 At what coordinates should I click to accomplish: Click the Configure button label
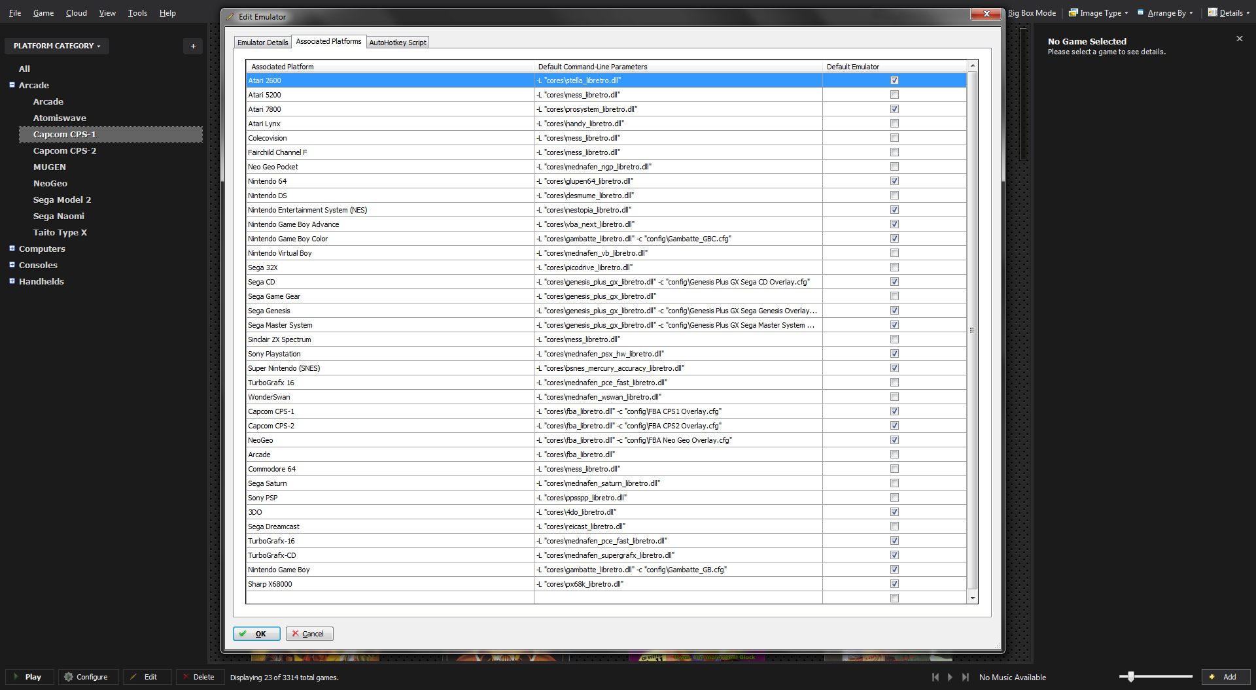(92, 677)
